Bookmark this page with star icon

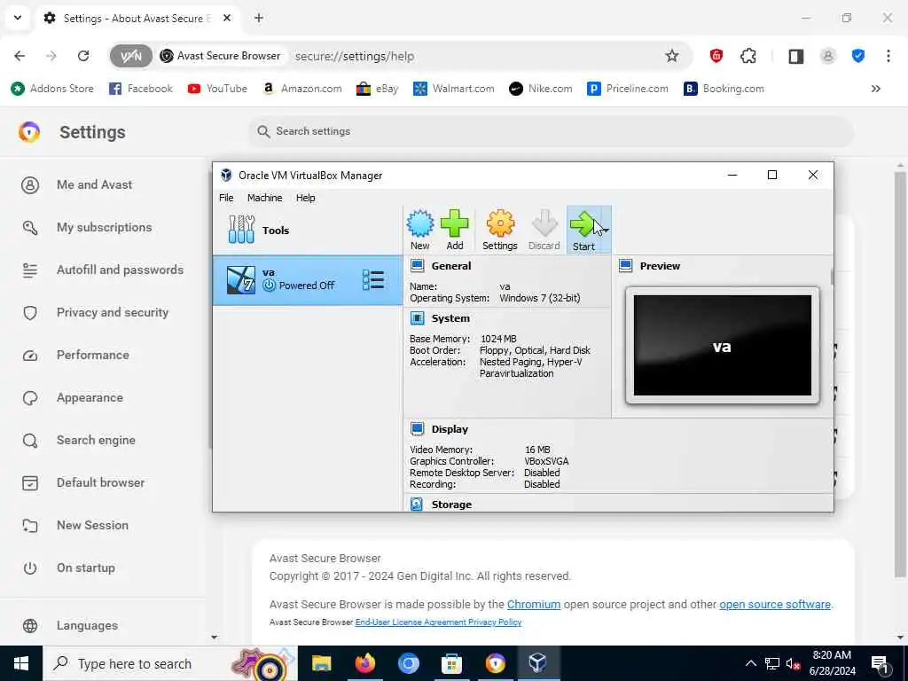672,56
